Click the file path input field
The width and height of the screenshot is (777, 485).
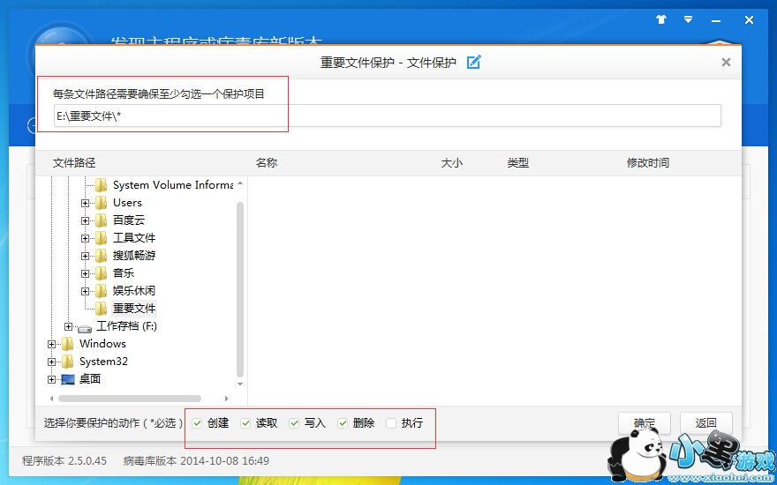point(387,116)
